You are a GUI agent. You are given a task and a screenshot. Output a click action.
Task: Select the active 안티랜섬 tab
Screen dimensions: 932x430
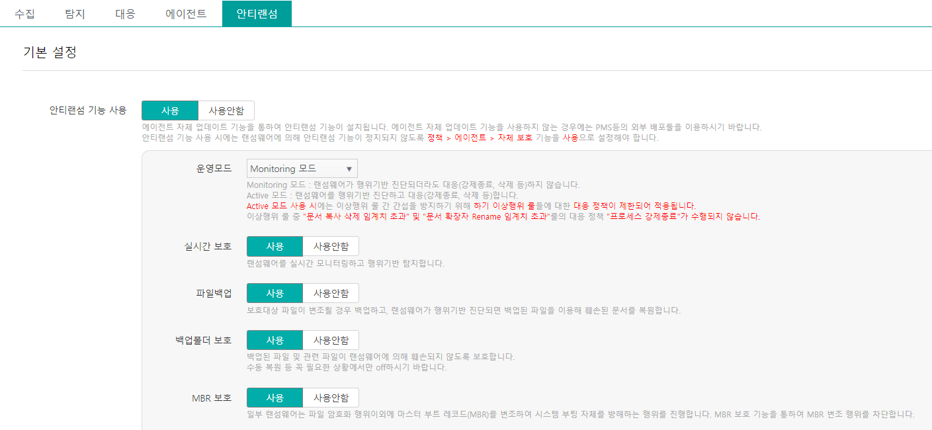point(257,12)
